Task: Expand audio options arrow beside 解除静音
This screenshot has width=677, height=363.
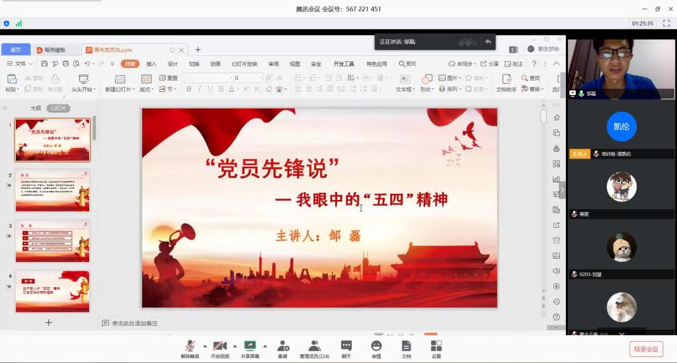Action: (x=204, y=345)
